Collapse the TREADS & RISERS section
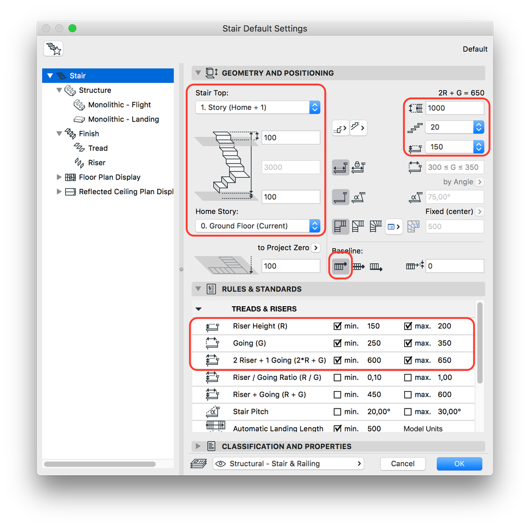The image size is (530, 528). (x=199, y=308)
